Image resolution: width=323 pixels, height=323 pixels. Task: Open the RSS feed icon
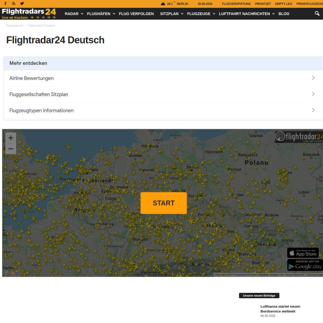[x=14, y=4]
